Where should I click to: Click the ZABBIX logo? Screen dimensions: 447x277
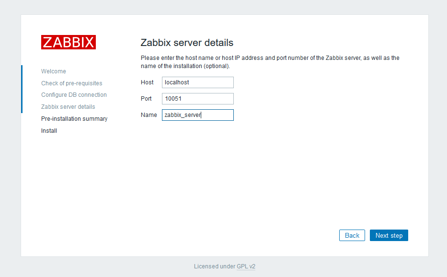pyautogui.click(x=69, y=42)
